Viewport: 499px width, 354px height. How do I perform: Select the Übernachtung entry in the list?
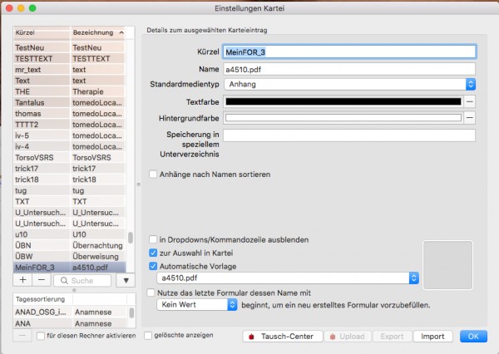pyautogui.click(x=97, y=245)
